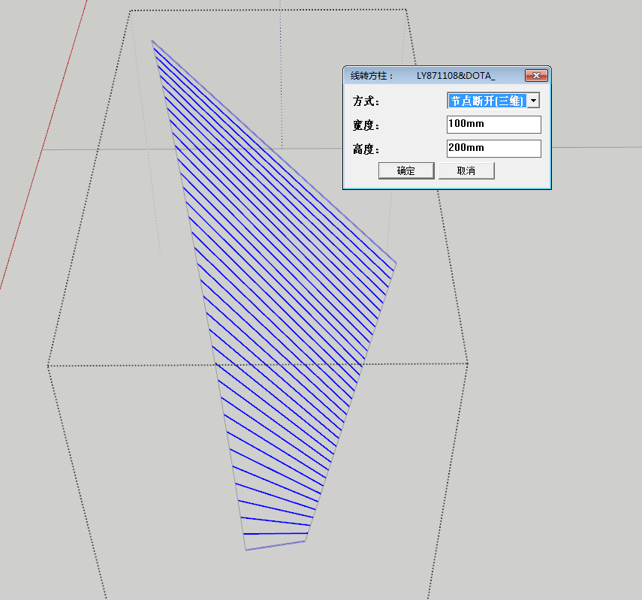Viewport: 642px width, 600px height.
Task: Click the blue dotted vertical axis line
Action: (281, 74)
